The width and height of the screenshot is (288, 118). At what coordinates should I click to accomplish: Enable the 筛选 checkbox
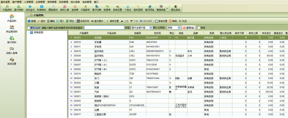click(x=198, y=28)
